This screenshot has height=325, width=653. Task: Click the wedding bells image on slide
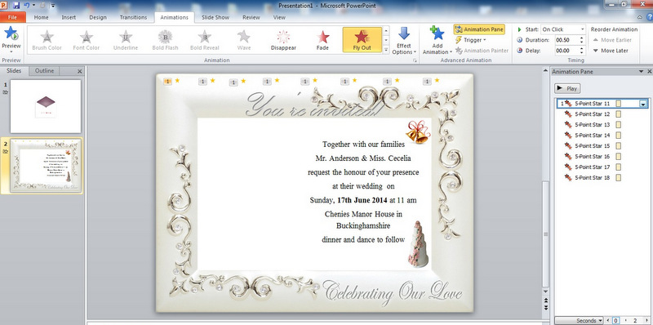coord(418,131)
